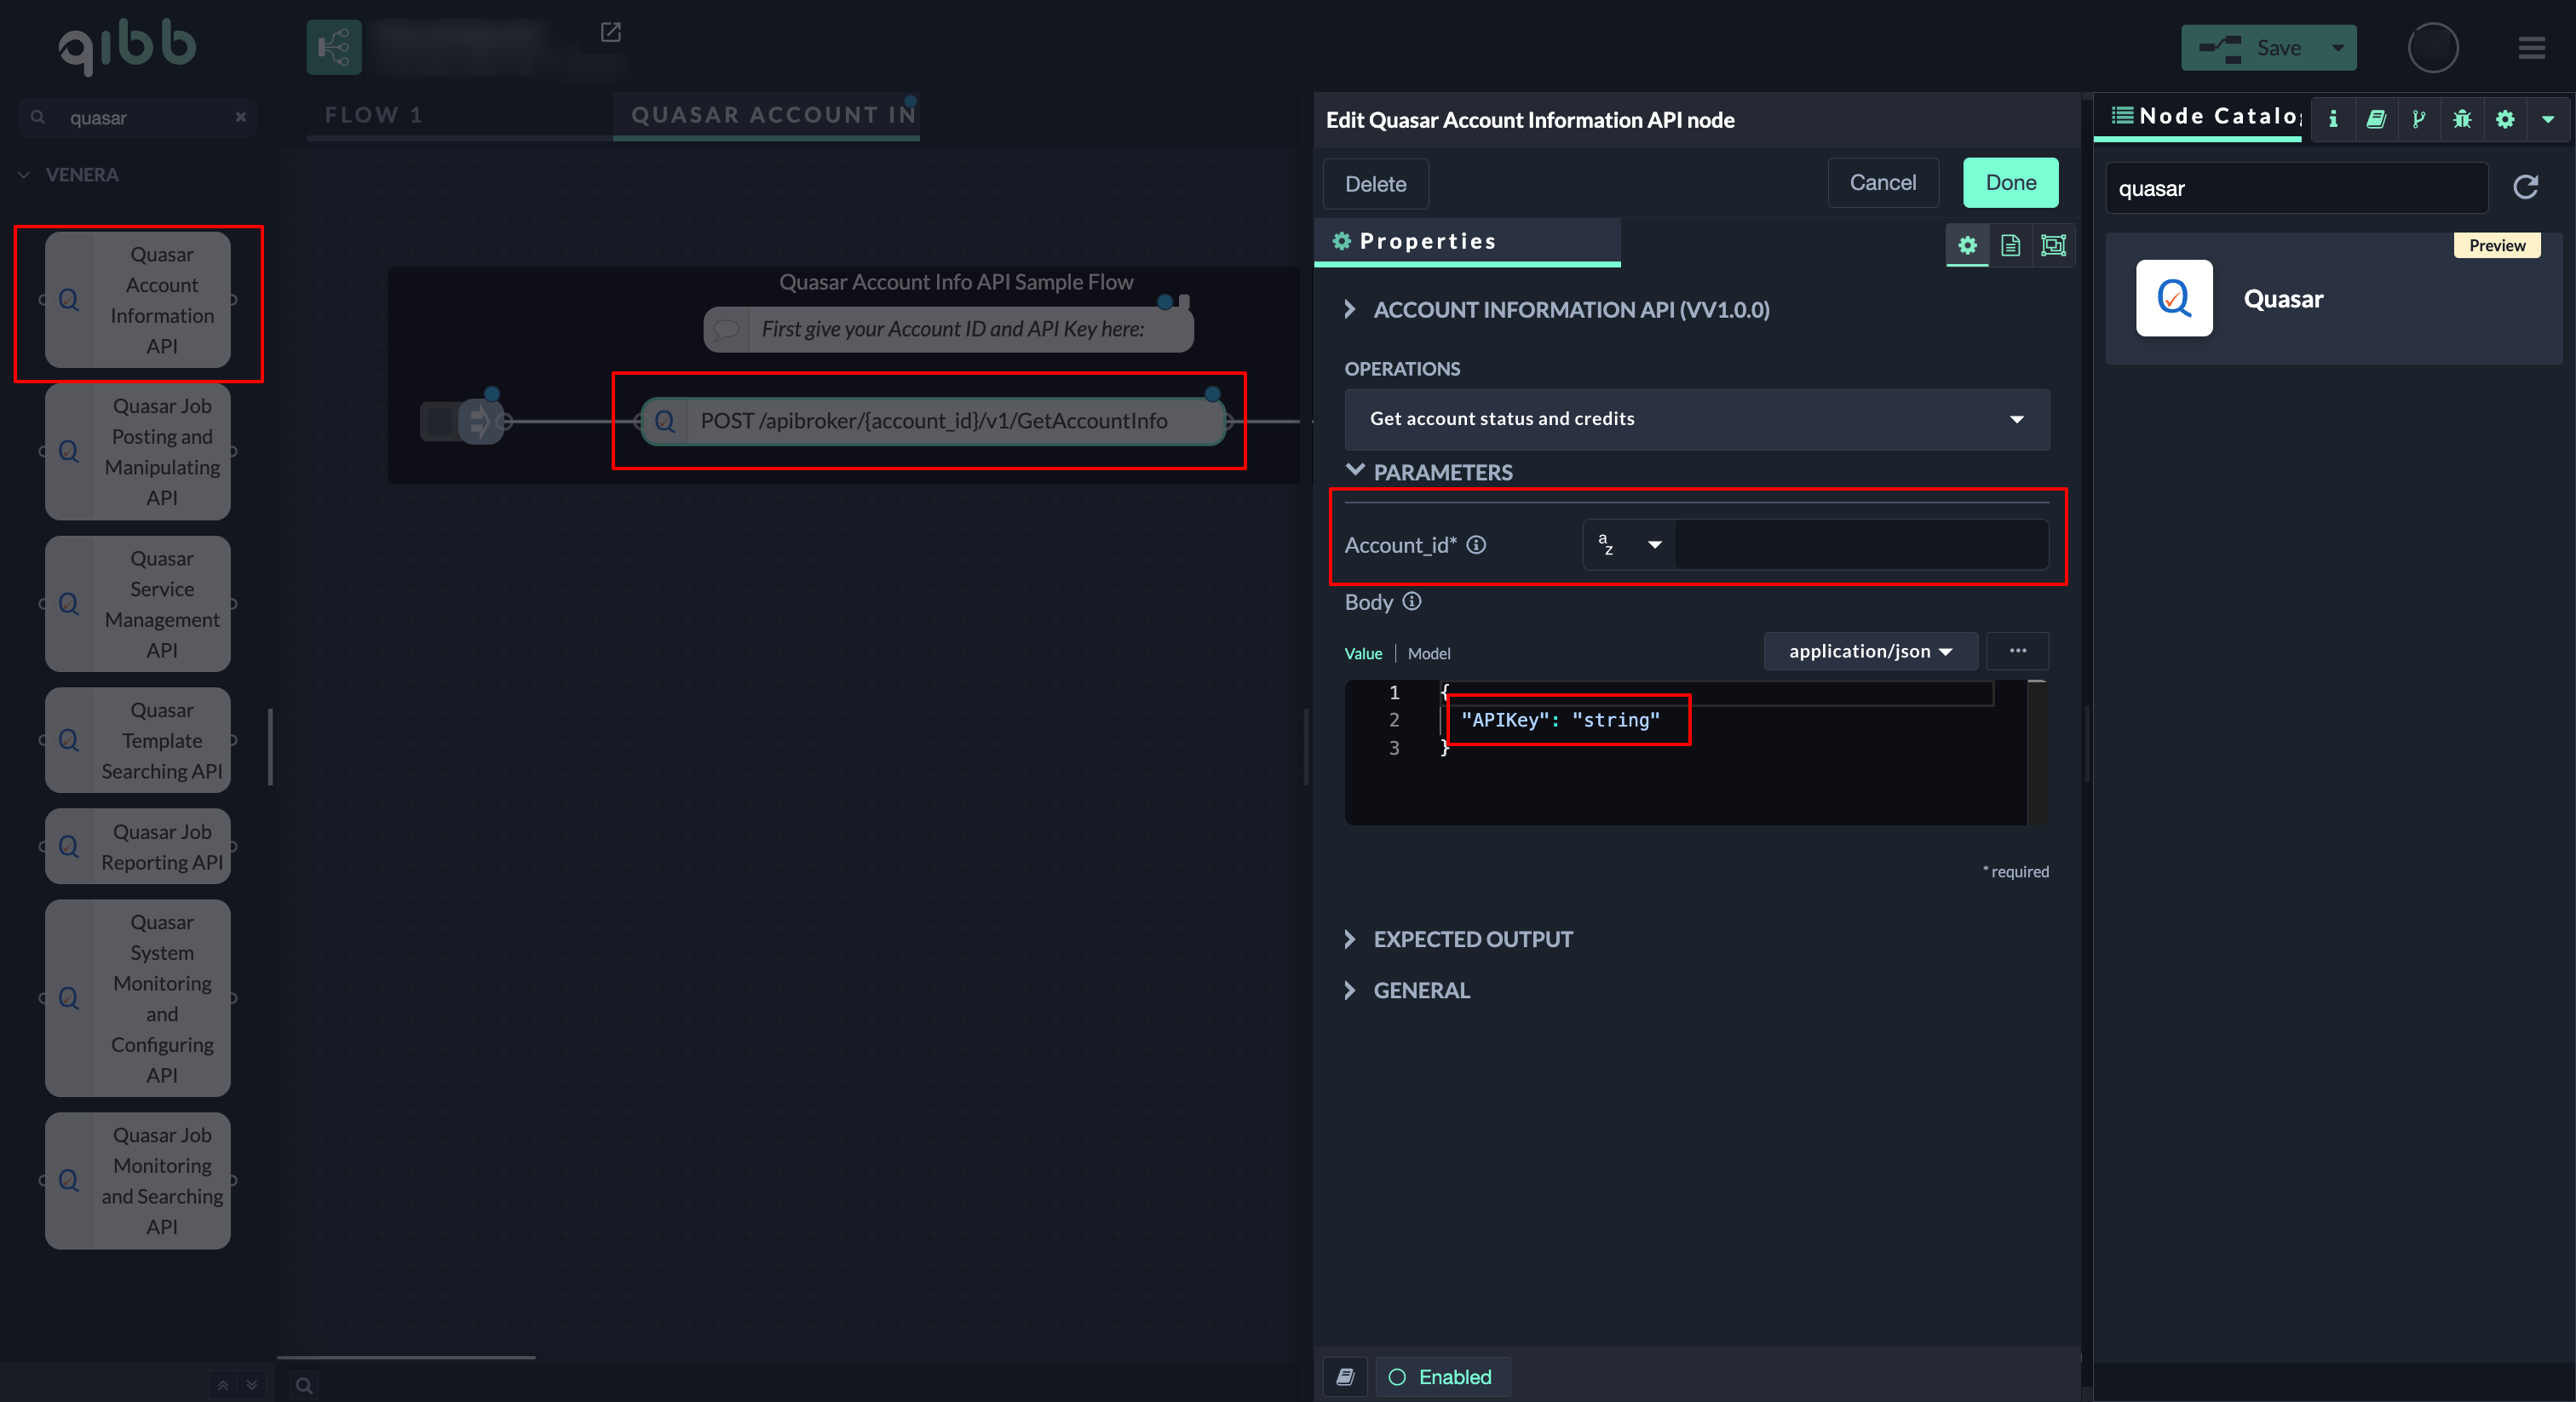Open node appearance settings icon

pyautogui.click(x=2053, y=245)
